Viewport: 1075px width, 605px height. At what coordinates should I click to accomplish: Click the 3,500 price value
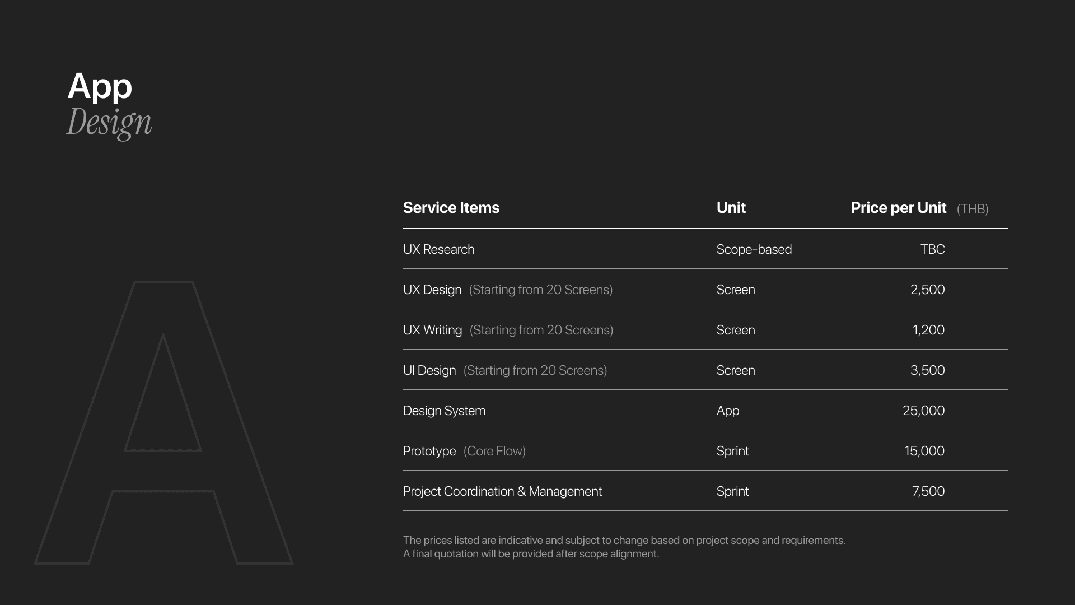pyautogui.click(x=927, y=370)
